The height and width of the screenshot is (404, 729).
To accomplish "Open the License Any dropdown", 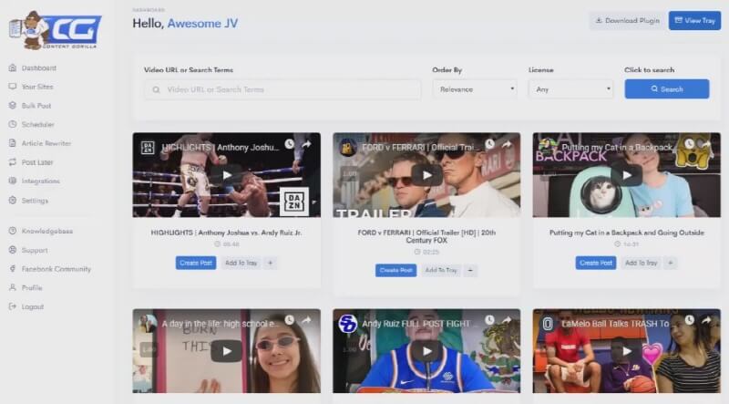I will (571, 88).
